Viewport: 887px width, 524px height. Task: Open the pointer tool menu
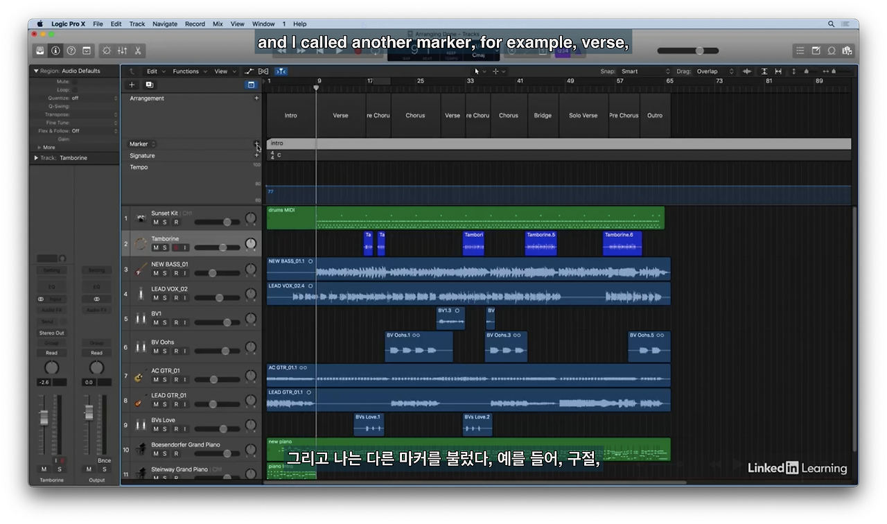coord(480,71)
